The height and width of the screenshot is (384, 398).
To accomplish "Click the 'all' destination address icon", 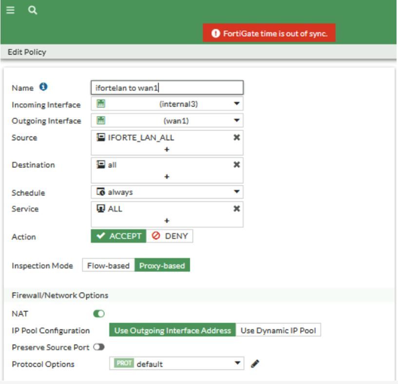I will (101, 164).
